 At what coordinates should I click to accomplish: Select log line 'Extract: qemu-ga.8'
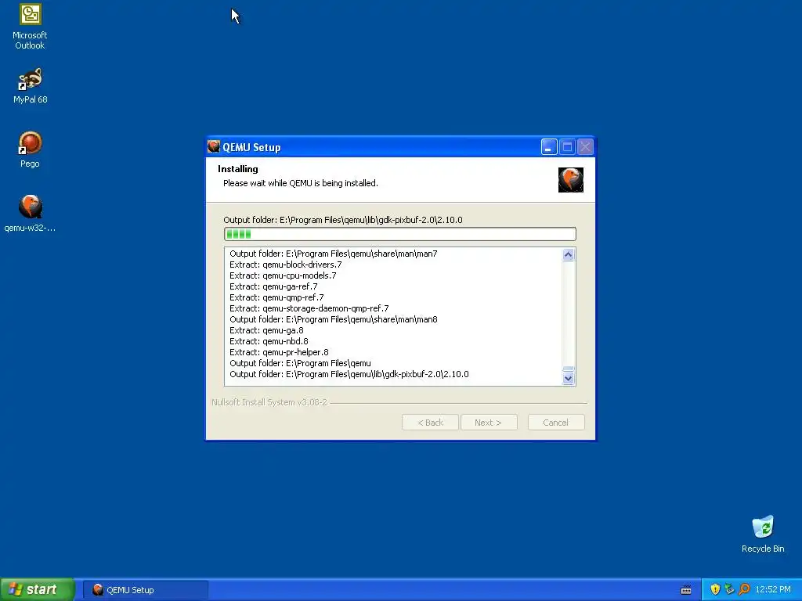pyautogui.click(x=266, y=330)
